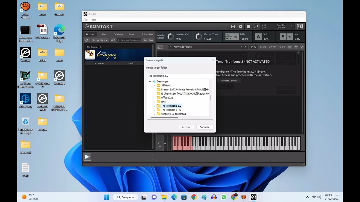This screenshot has height=202, width=360.
Task: Click the Cancelar button
Action: point(204,127)
